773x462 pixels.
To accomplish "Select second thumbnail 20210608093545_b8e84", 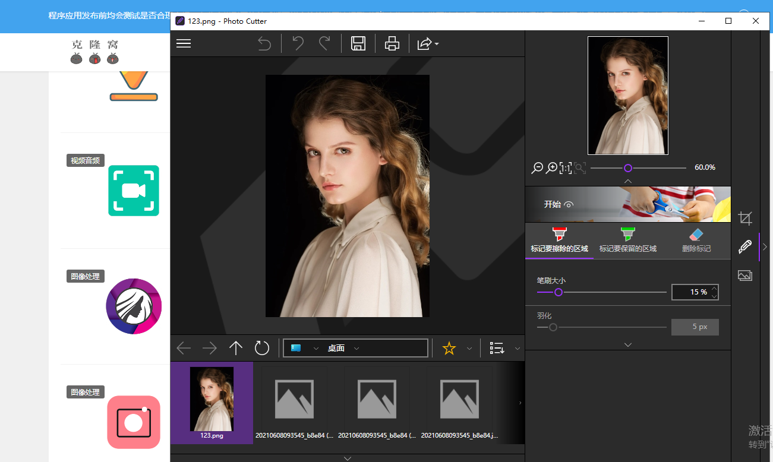I will click(x=295, y=403).
